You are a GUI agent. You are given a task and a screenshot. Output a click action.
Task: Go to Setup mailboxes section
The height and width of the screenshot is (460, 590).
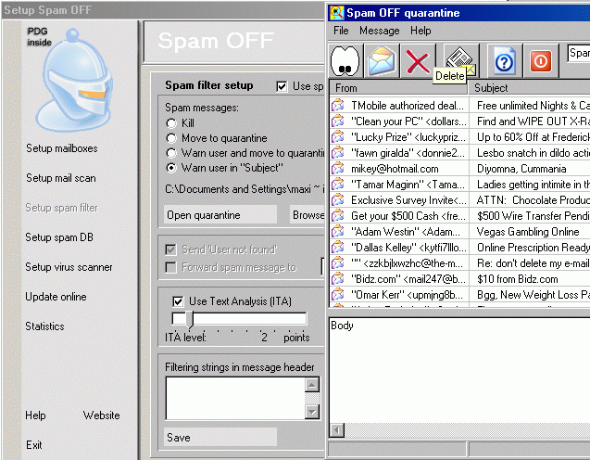[x=62, y=148]
